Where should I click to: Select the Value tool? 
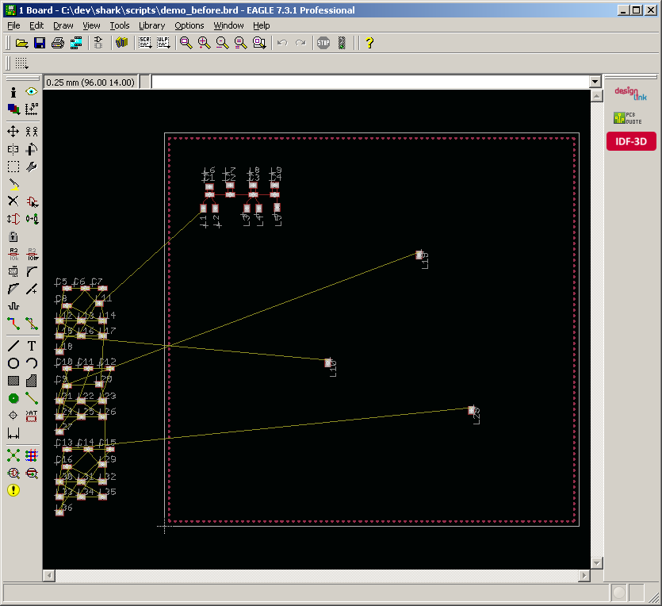(x=32, y=255)
